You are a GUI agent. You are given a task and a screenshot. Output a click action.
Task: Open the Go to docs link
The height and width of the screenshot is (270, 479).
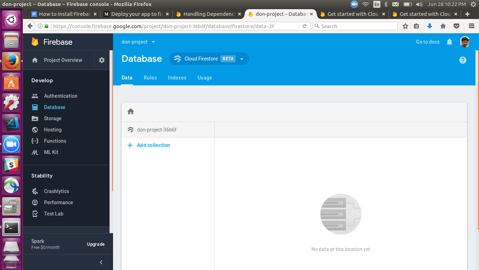pyautogui.click(x=428, y=42)
